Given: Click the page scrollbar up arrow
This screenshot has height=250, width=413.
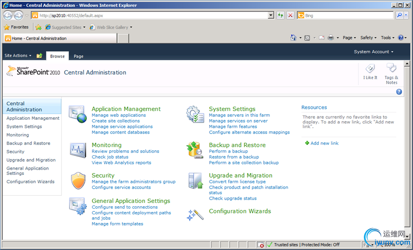Looking at the screenshot, I should click(407, 64).
